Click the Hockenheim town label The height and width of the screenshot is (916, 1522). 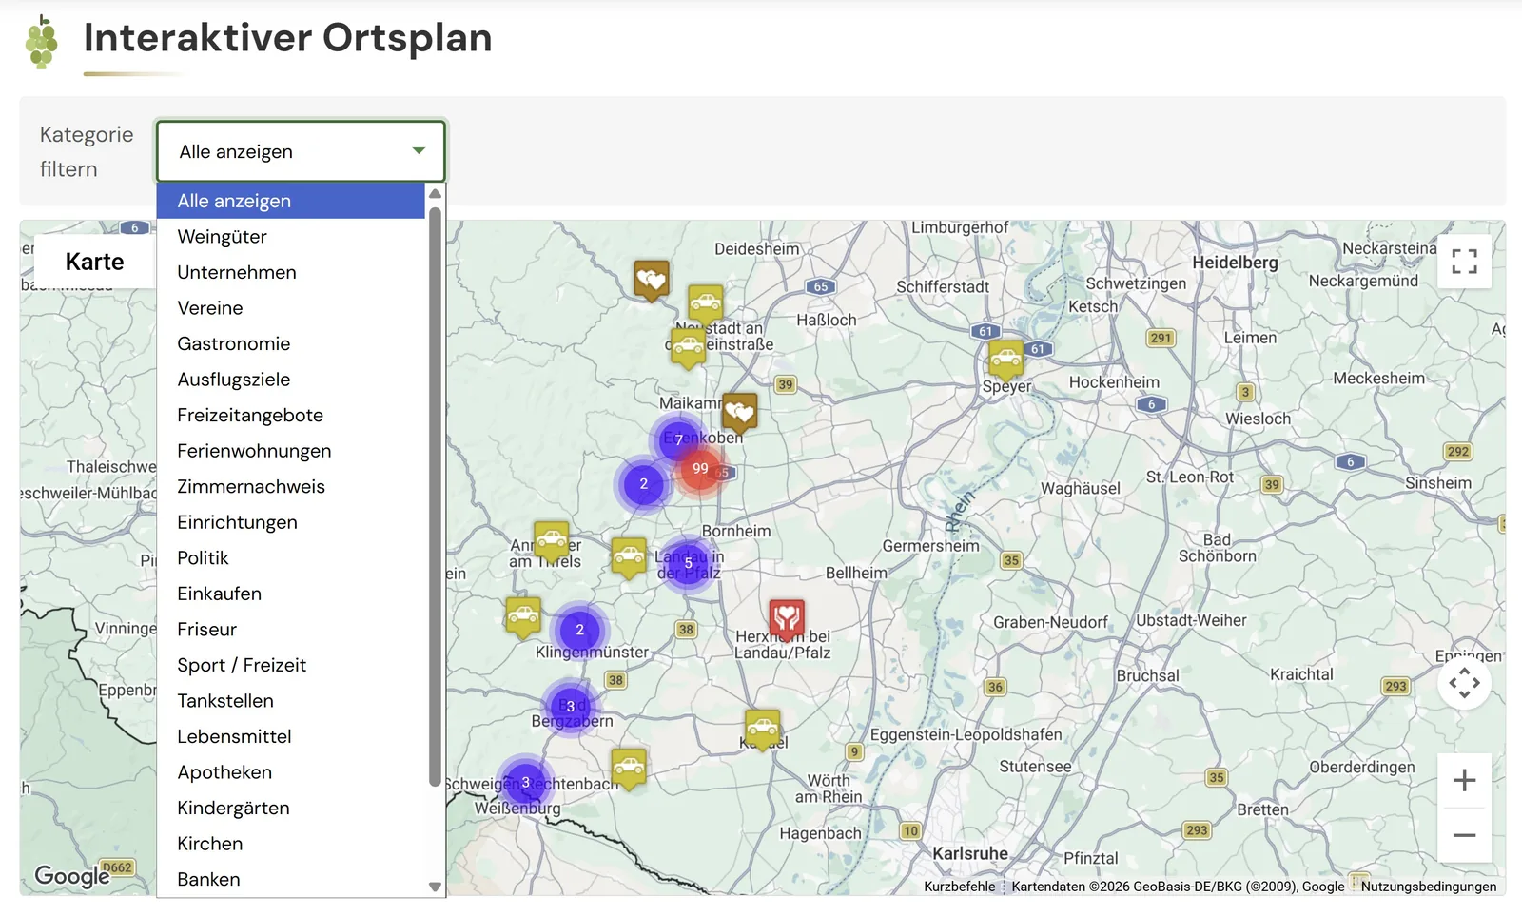click(1114, 382)
